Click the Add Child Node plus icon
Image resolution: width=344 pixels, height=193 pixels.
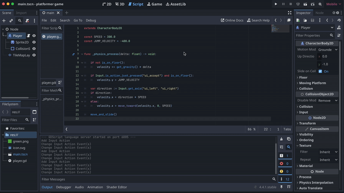click(4, 21)
